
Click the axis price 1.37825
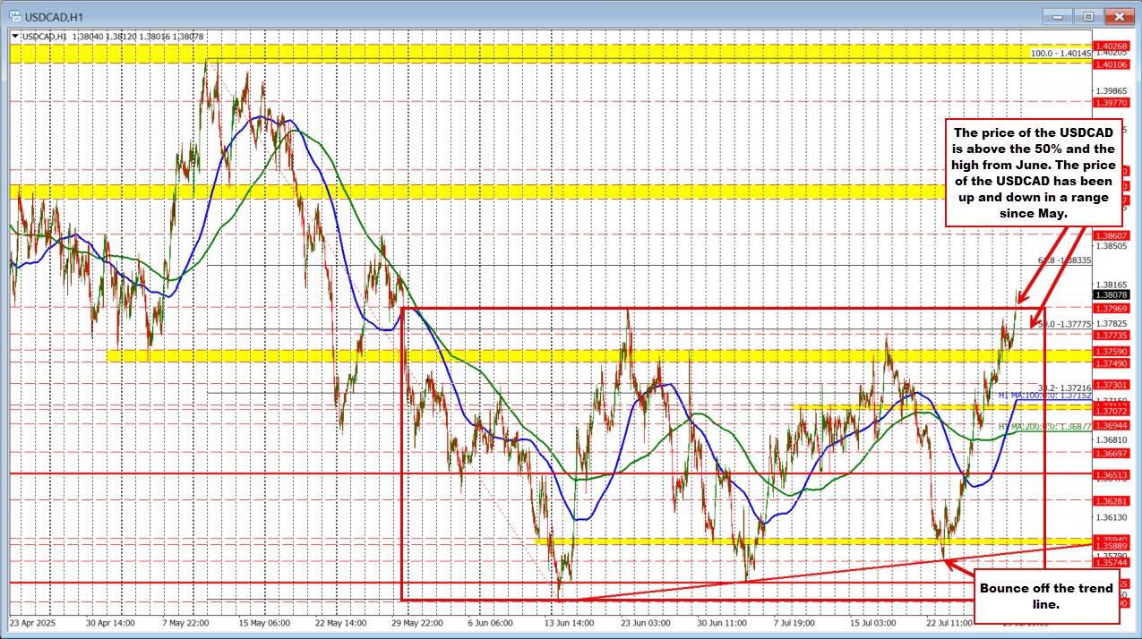tap(1112, 323)
